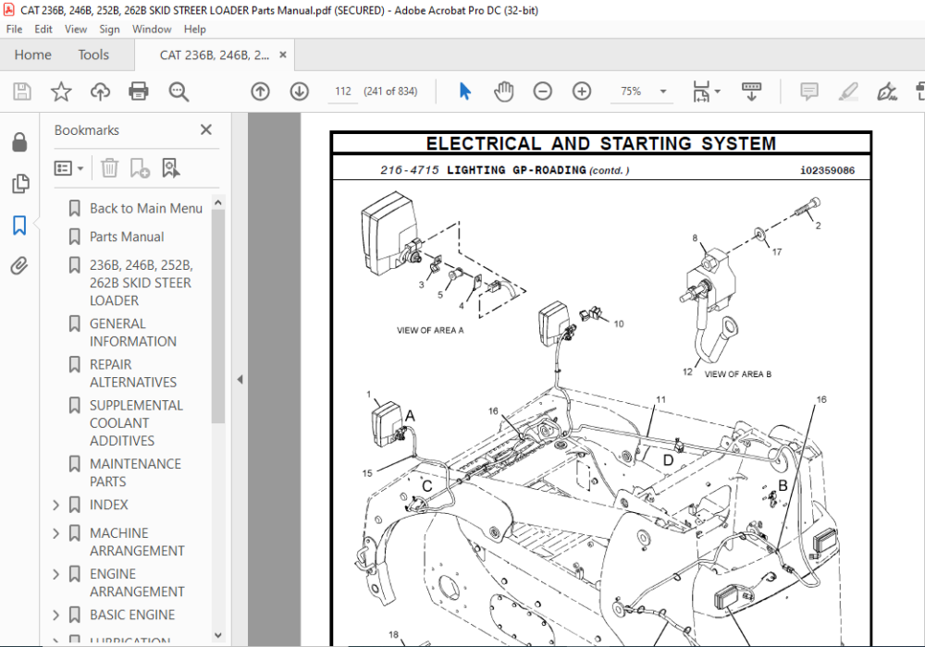The image size is (925, 647).
Task: Expand the MACHINE ARRANGEMENT bookmark
Action: click(56, 533)
